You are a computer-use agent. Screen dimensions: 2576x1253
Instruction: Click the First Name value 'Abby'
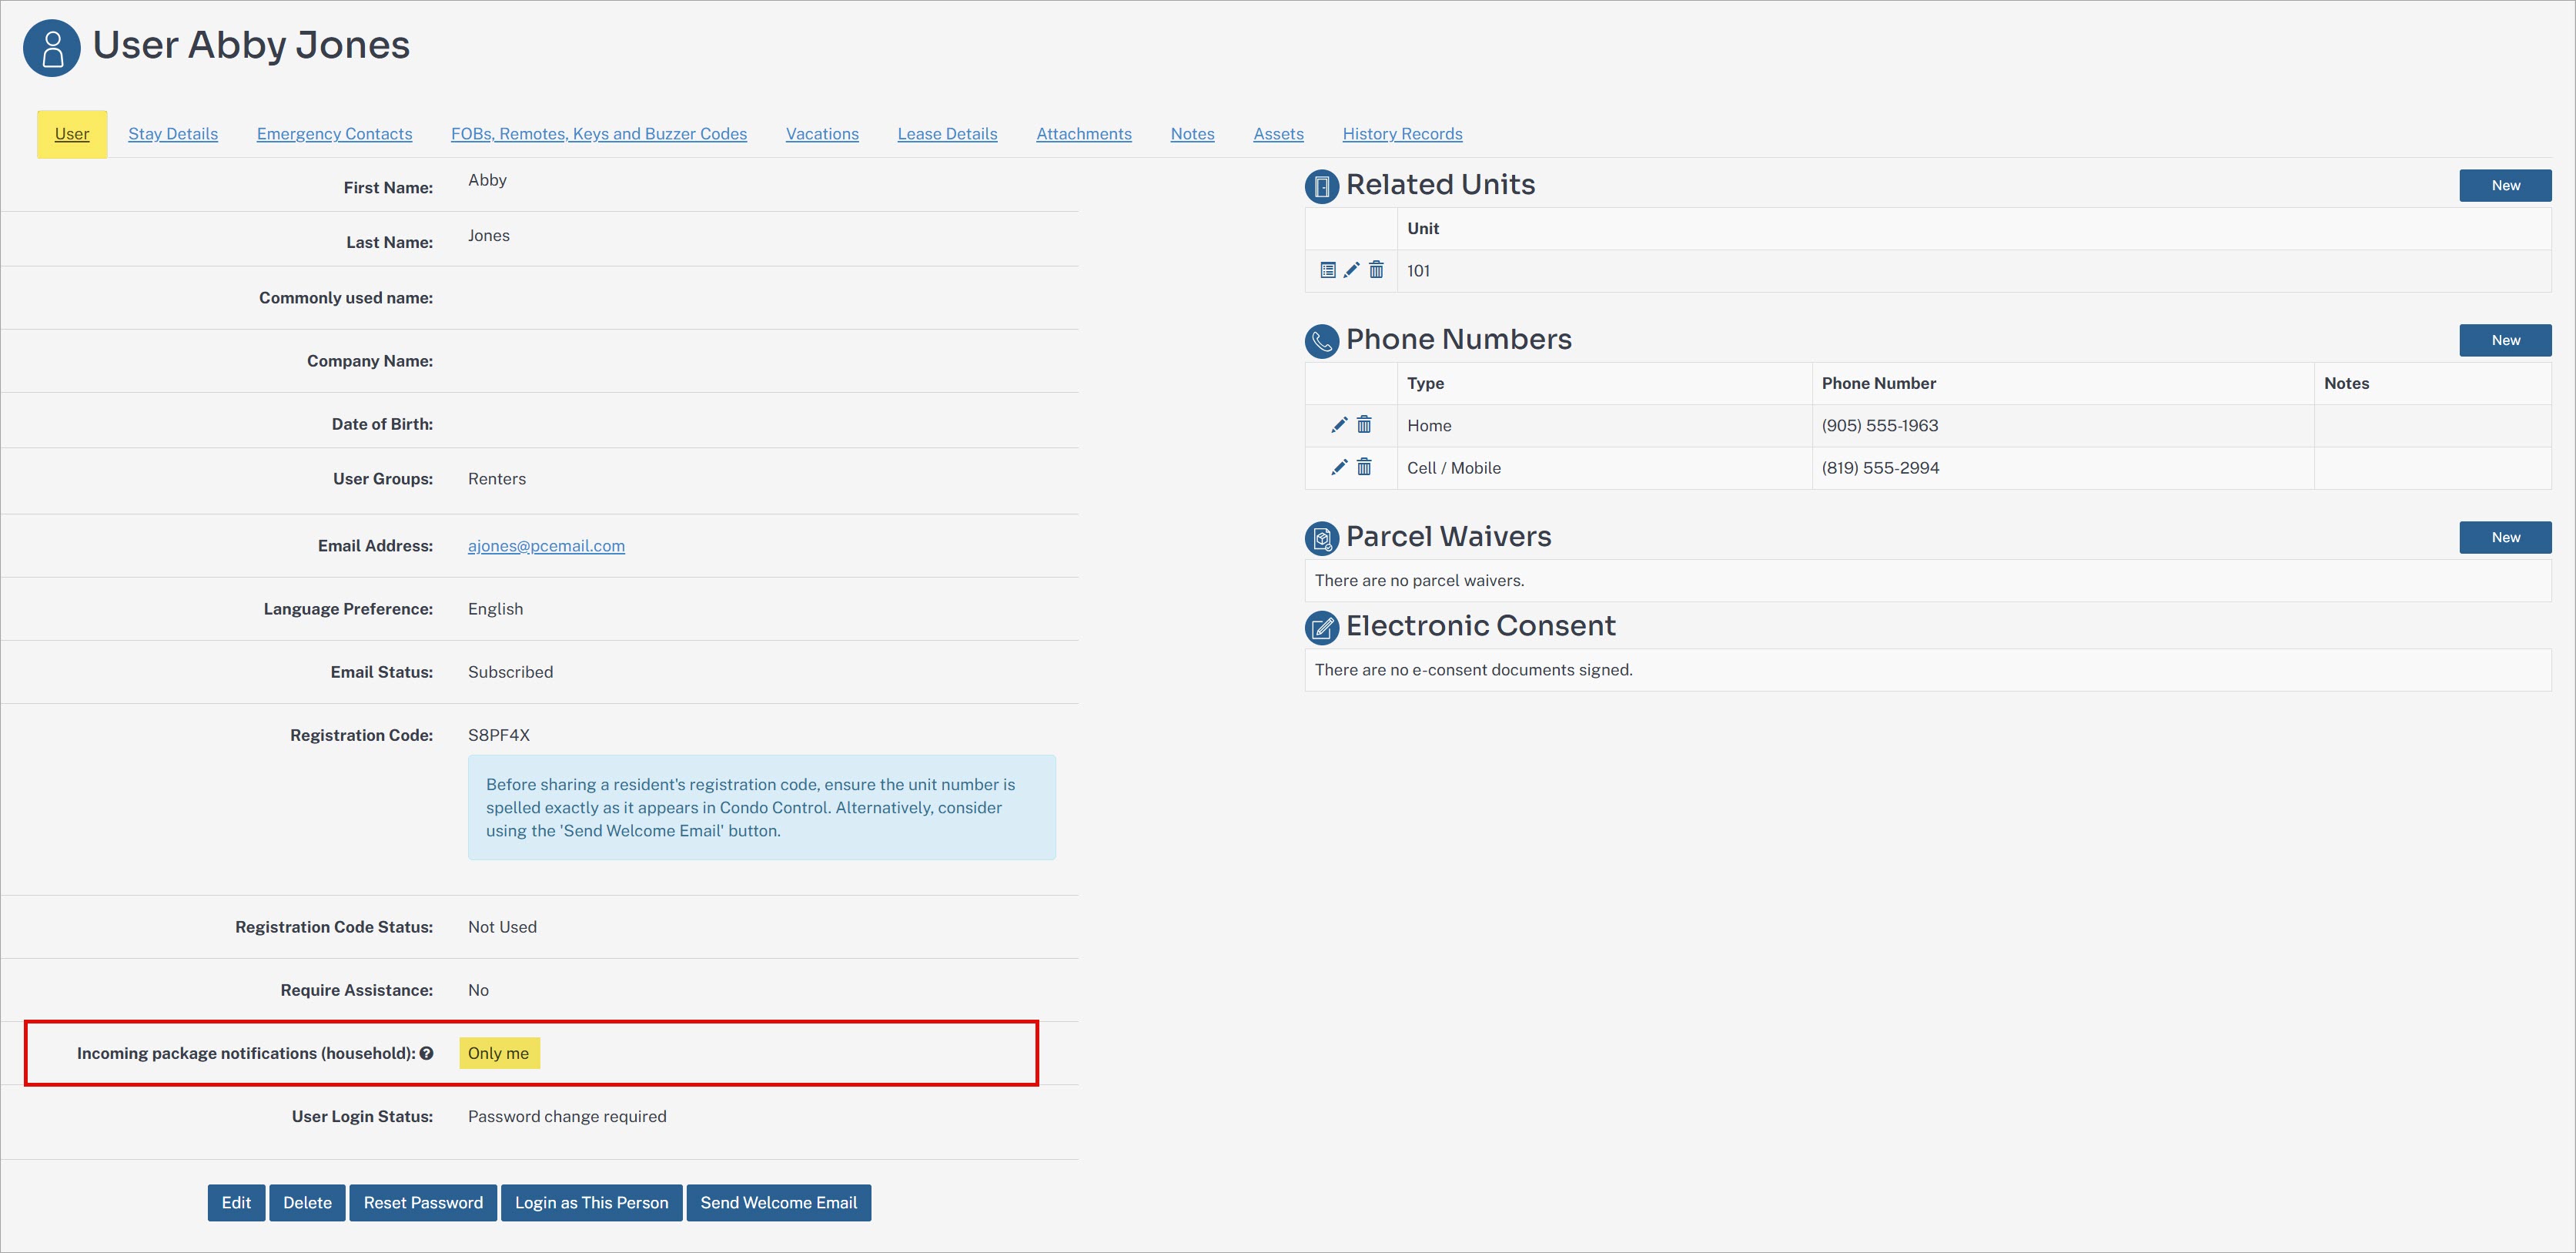[487, 180]
